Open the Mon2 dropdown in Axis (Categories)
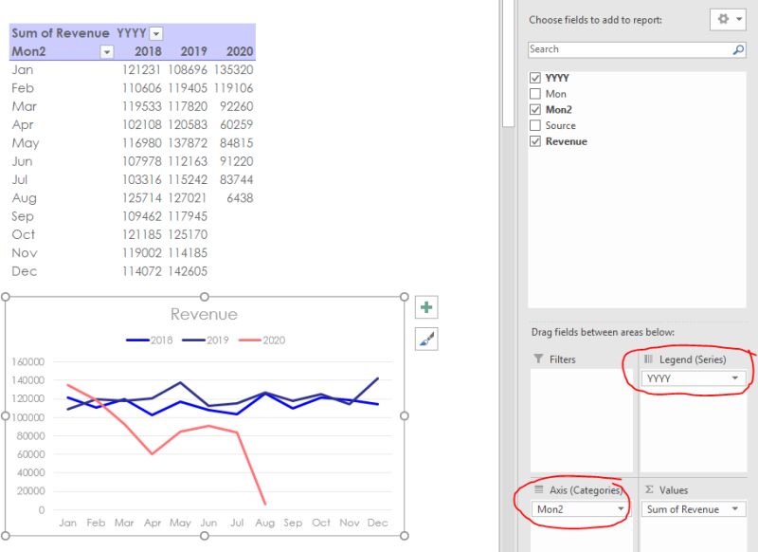 pyautogui.click(x=620, y=509)
